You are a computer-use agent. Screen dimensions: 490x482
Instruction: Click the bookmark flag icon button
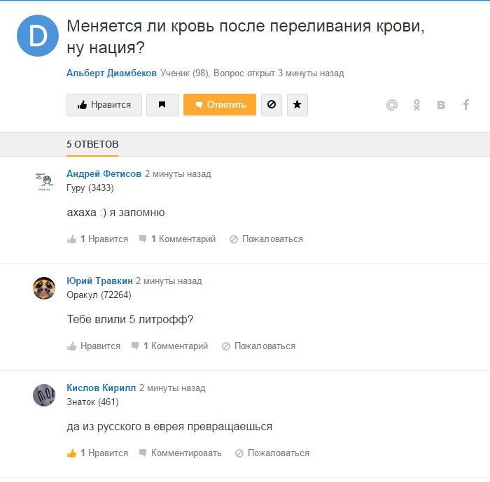(162, 105)
